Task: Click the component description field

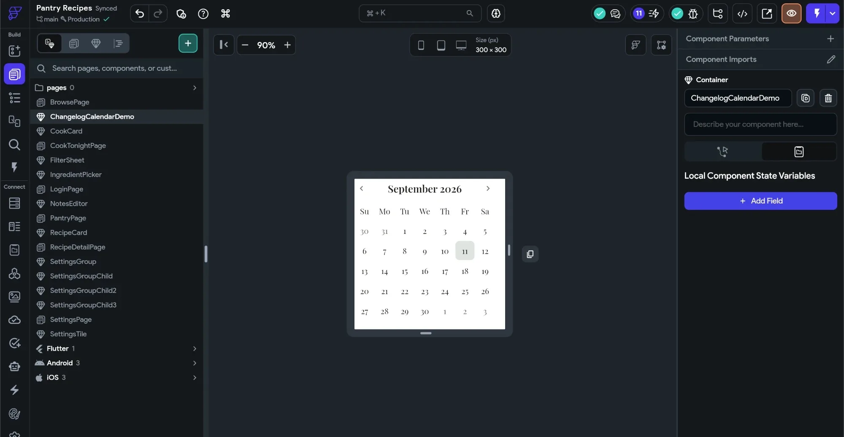Action: pos(760,124)
